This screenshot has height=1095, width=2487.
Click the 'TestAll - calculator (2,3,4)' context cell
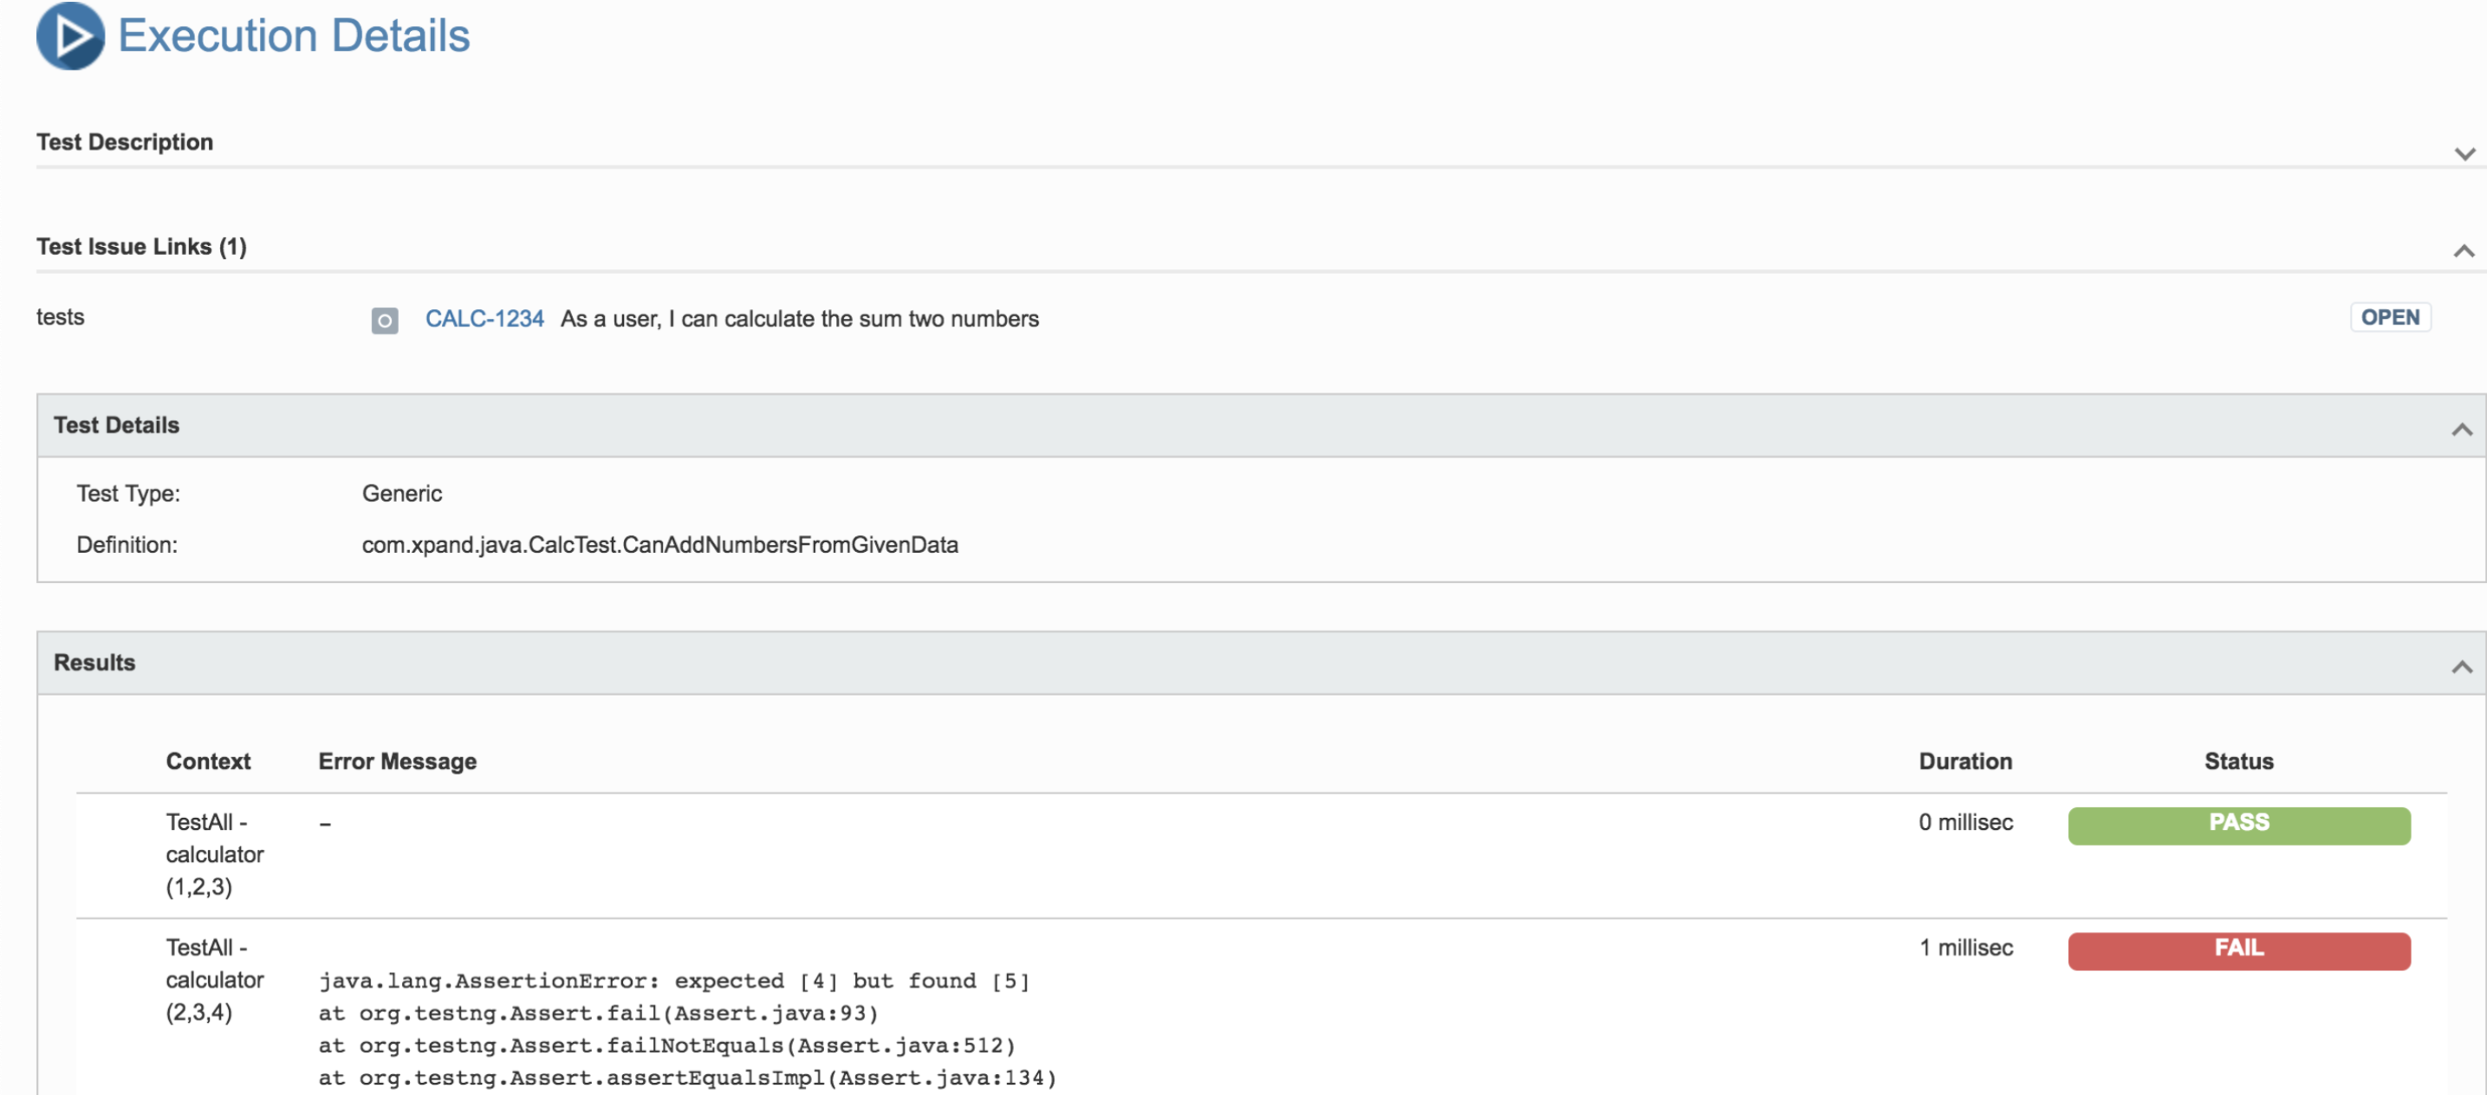[x=214, y=979]
